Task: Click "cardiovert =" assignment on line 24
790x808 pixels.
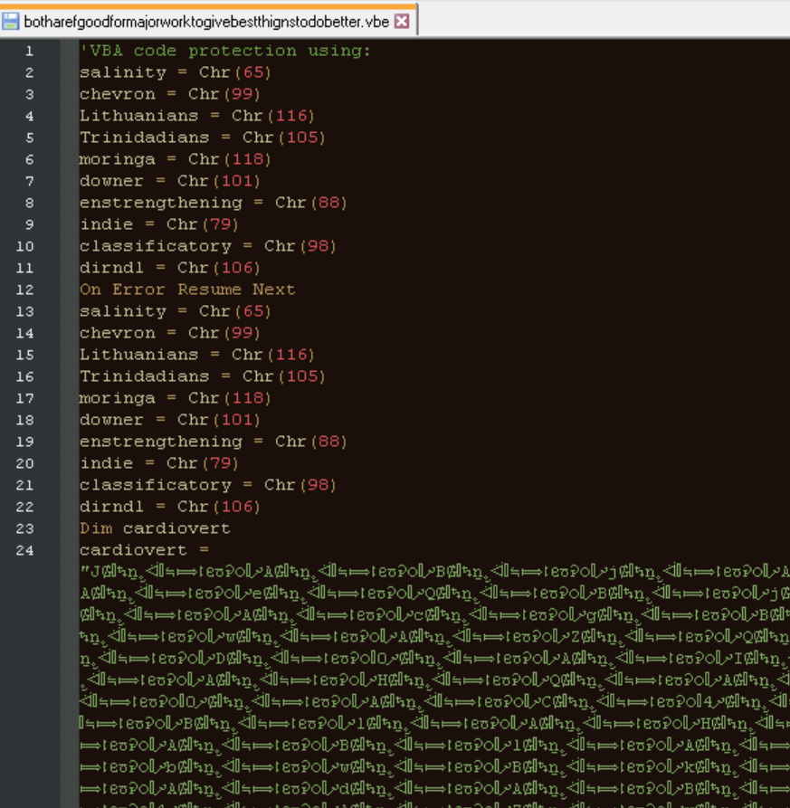Action: point(144,550)
